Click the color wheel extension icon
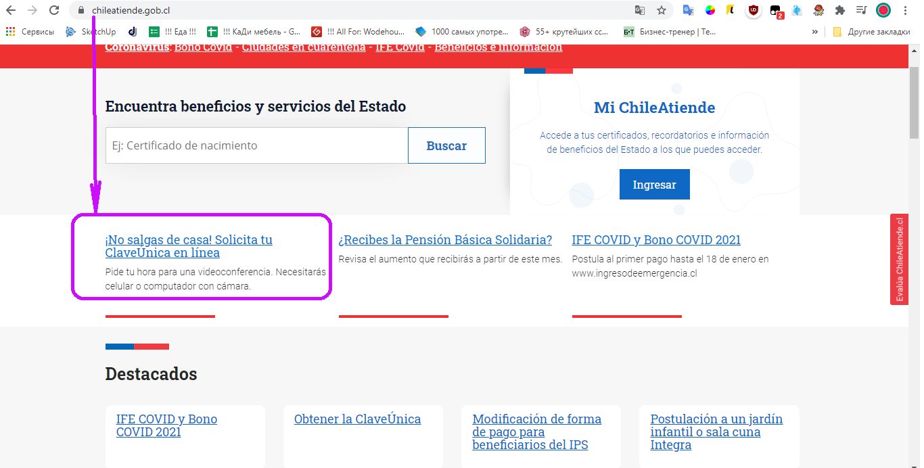 (x=710, y=10)
